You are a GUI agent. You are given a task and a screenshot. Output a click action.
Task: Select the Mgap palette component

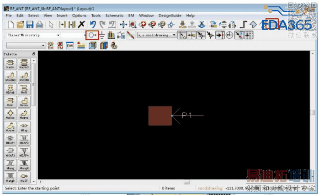point(24,127)
